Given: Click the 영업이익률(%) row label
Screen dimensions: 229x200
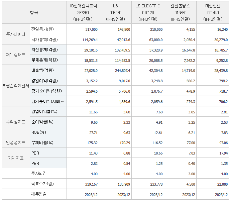Looking at the screenshot, I should (44, 112).
